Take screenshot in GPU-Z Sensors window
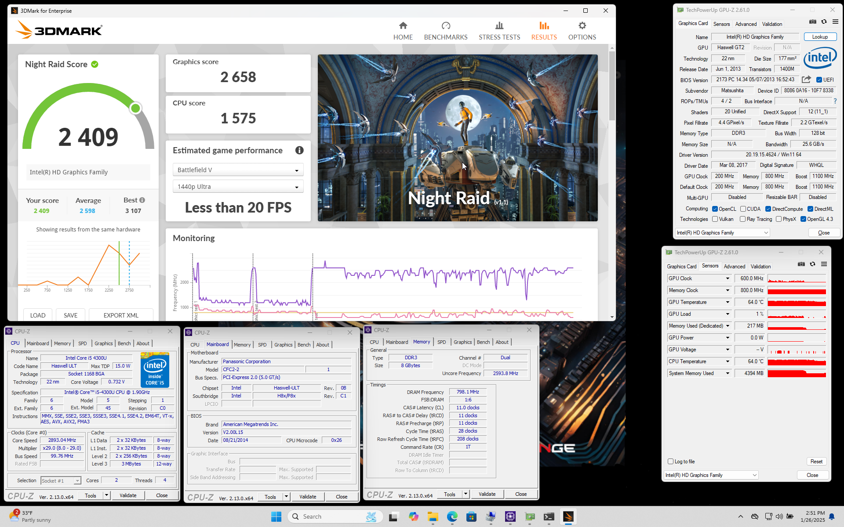This screenshot has width=844, height=527. point(801,264)
